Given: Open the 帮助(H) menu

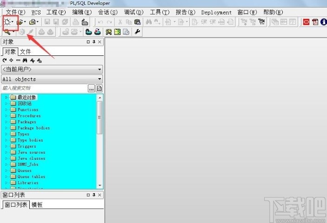Looking at the screenshot, I should 273,12.
